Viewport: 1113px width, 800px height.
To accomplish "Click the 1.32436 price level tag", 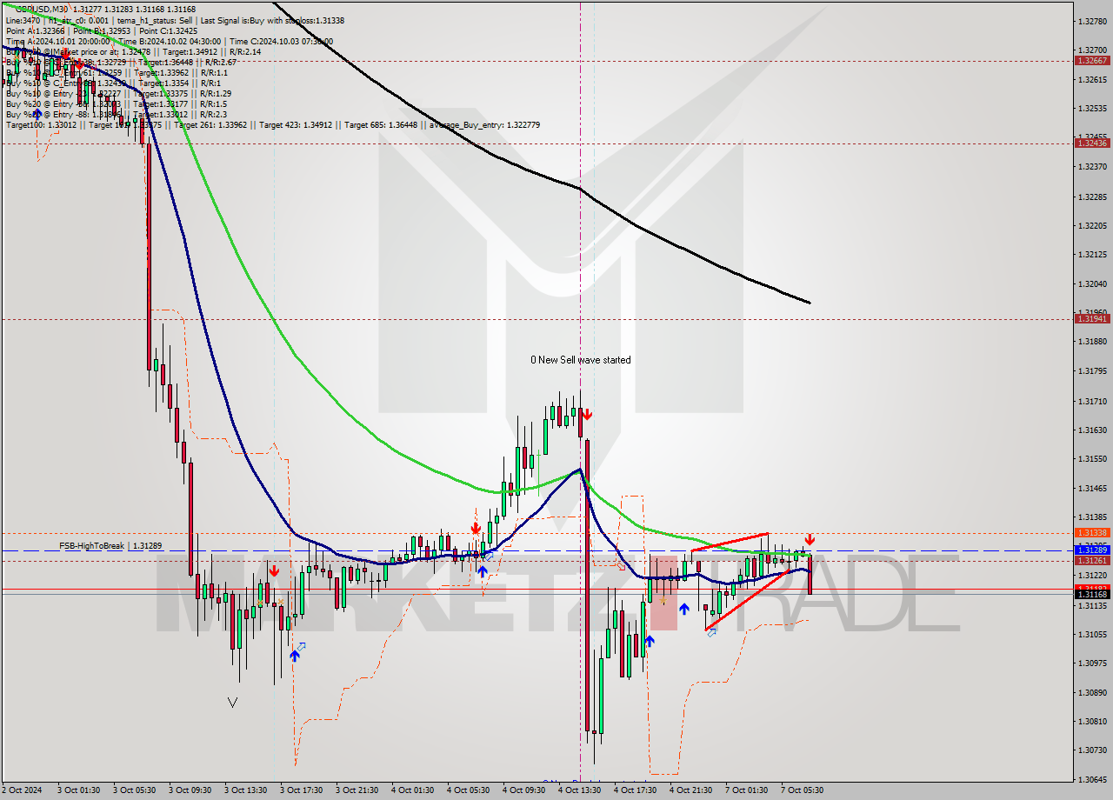I will coord(1092,143).
